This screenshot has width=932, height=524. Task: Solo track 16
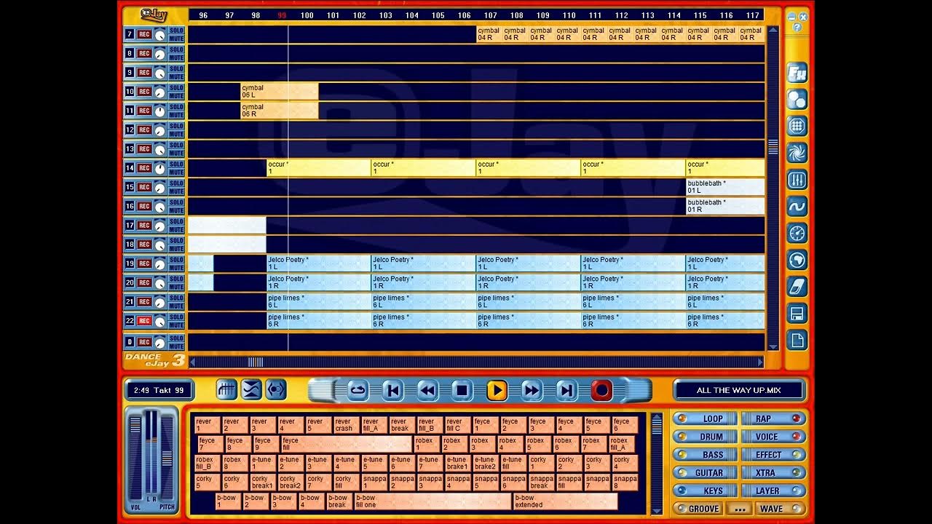pyautogui.click(x=177, y=202)
